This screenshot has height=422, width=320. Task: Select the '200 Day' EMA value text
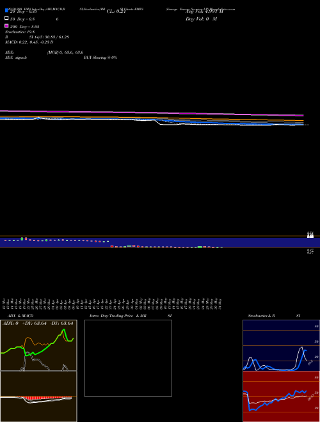pos(25,27)
